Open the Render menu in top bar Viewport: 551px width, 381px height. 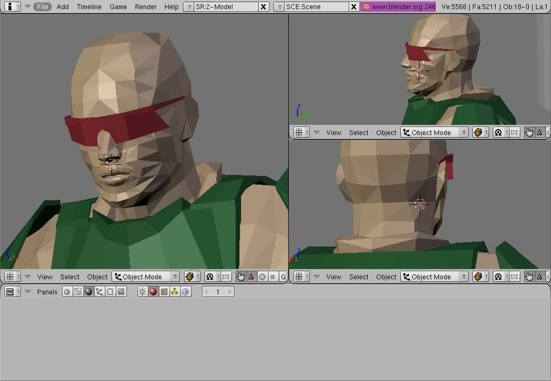click(145, 6)
